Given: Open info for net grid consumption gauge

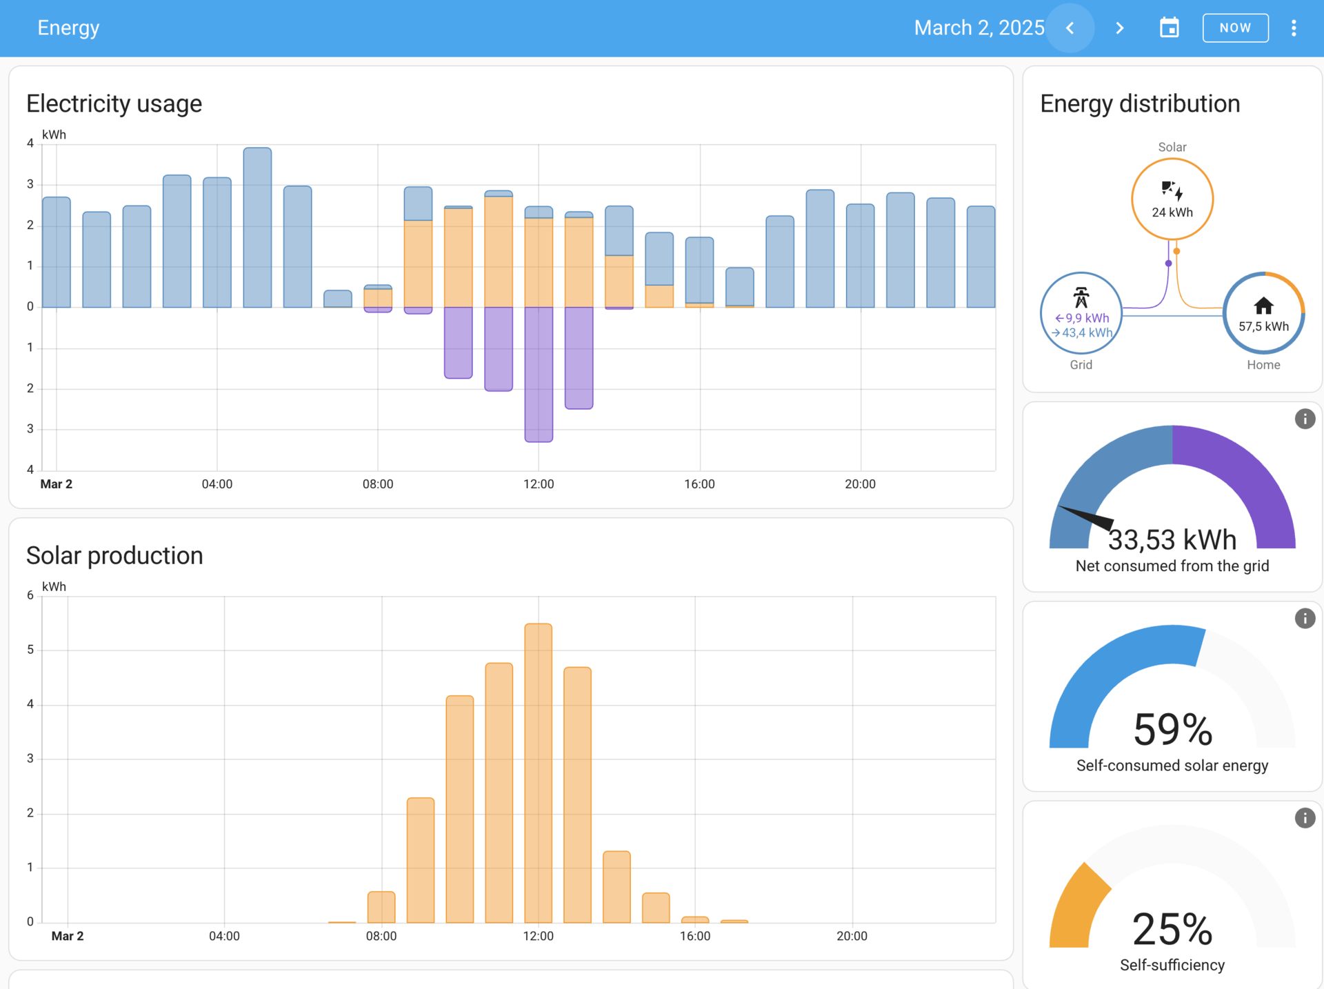Looking at the screenshot, I should 1305,419.
